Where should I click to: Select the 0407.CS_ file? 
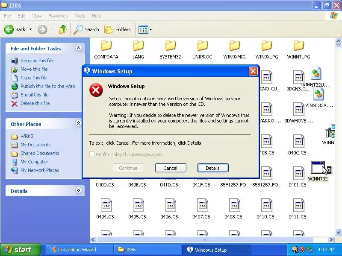click(x=202, y=209)
